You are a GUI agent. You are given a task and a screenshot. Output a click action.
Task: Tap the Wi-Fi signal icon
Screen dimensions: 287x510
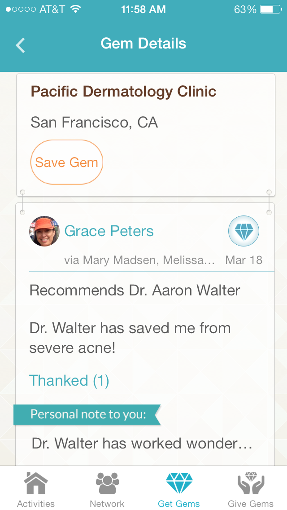pyautogui.click(x=76, y=9)
